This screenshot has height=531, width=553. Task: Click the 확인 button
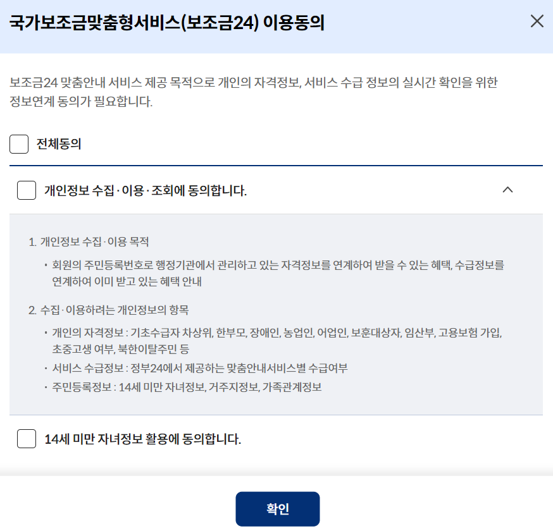pyautogui.click(x=278, y=509)
